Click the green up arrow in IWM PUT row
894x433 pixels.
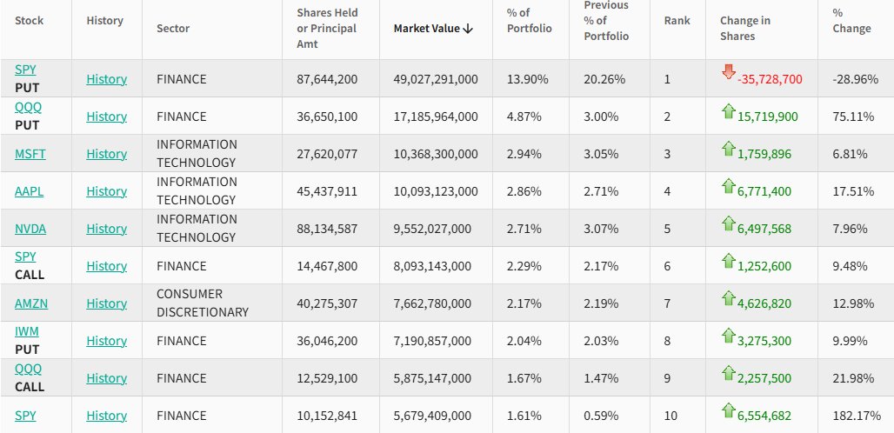(729, 335)
